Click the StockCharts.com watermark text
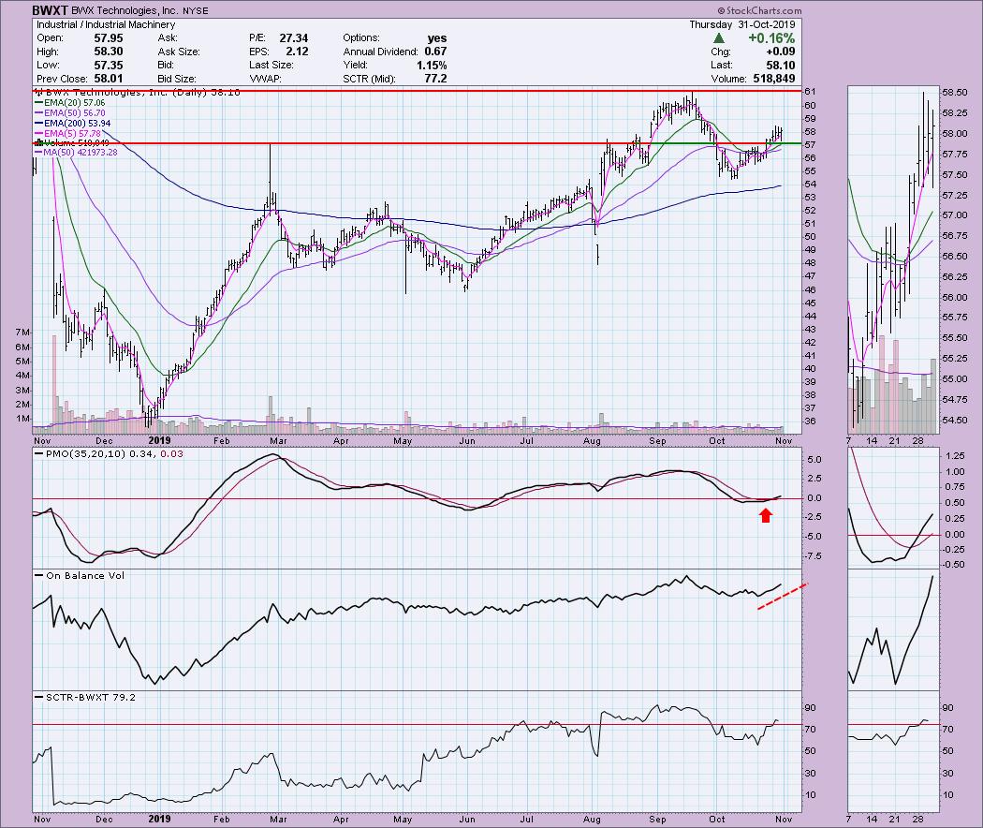This screenshot has width=983, height=828. pyautogui.click(x=759, y=10)
